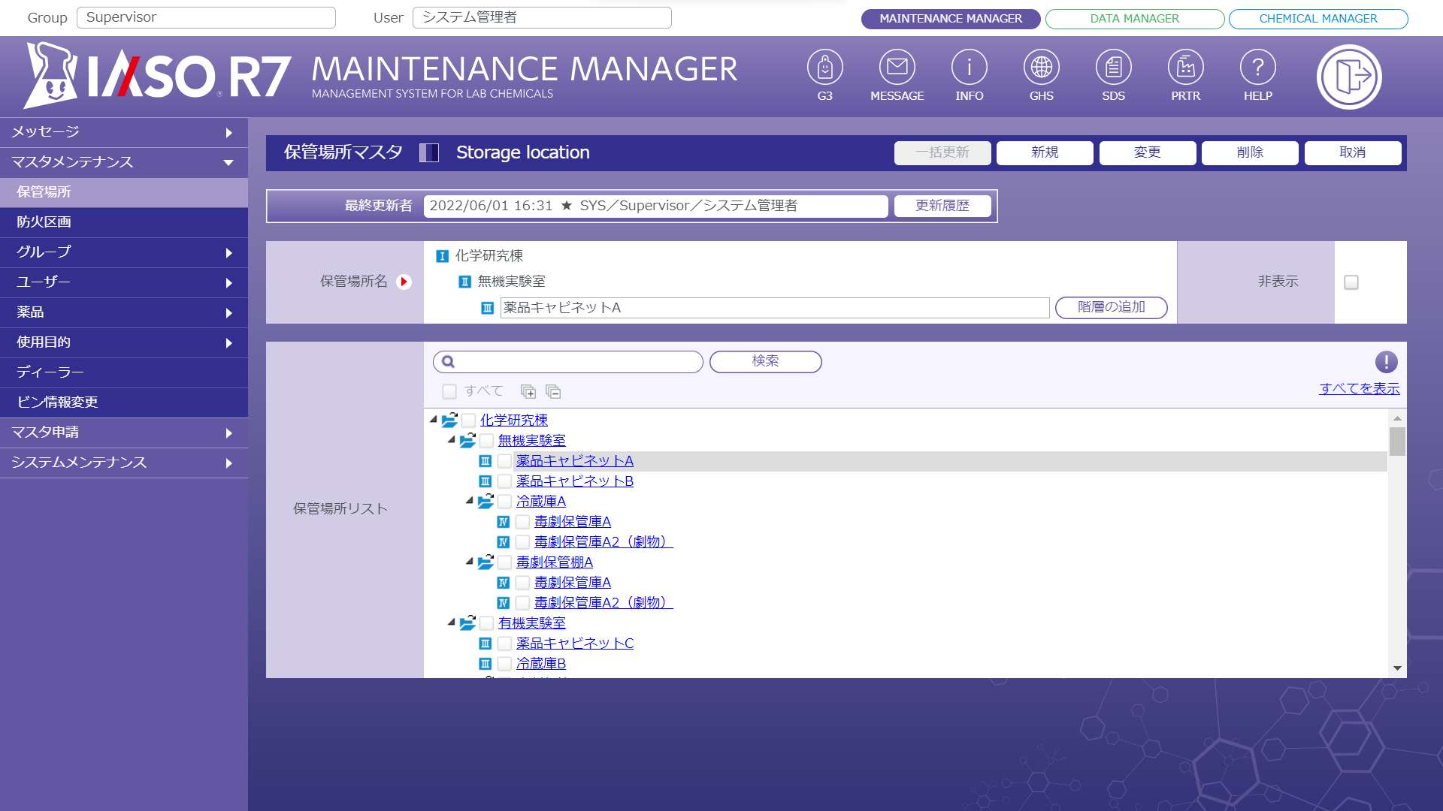
Task: Click the expand-all tree icon
Action: [x=528, y=391]
